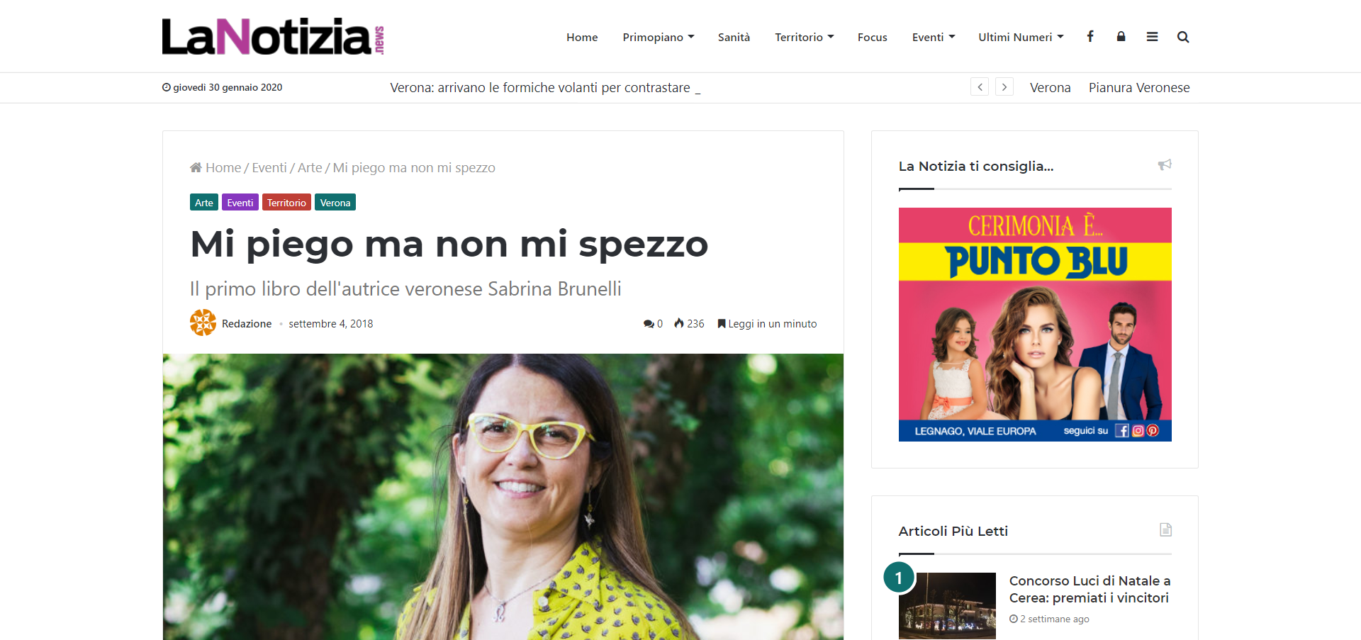Viewport: 1361px width, 640px height.
Task: Click the lock login icon
Action: 1121,36
